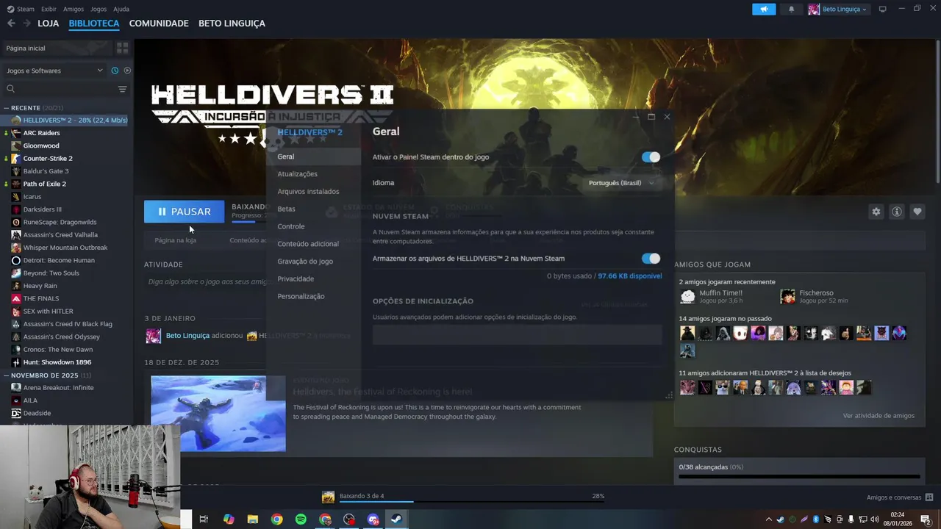Viewport: 941px width, 529px height.
Task: Go to the COMUNIDADE tab
Action: coord(159,24)
